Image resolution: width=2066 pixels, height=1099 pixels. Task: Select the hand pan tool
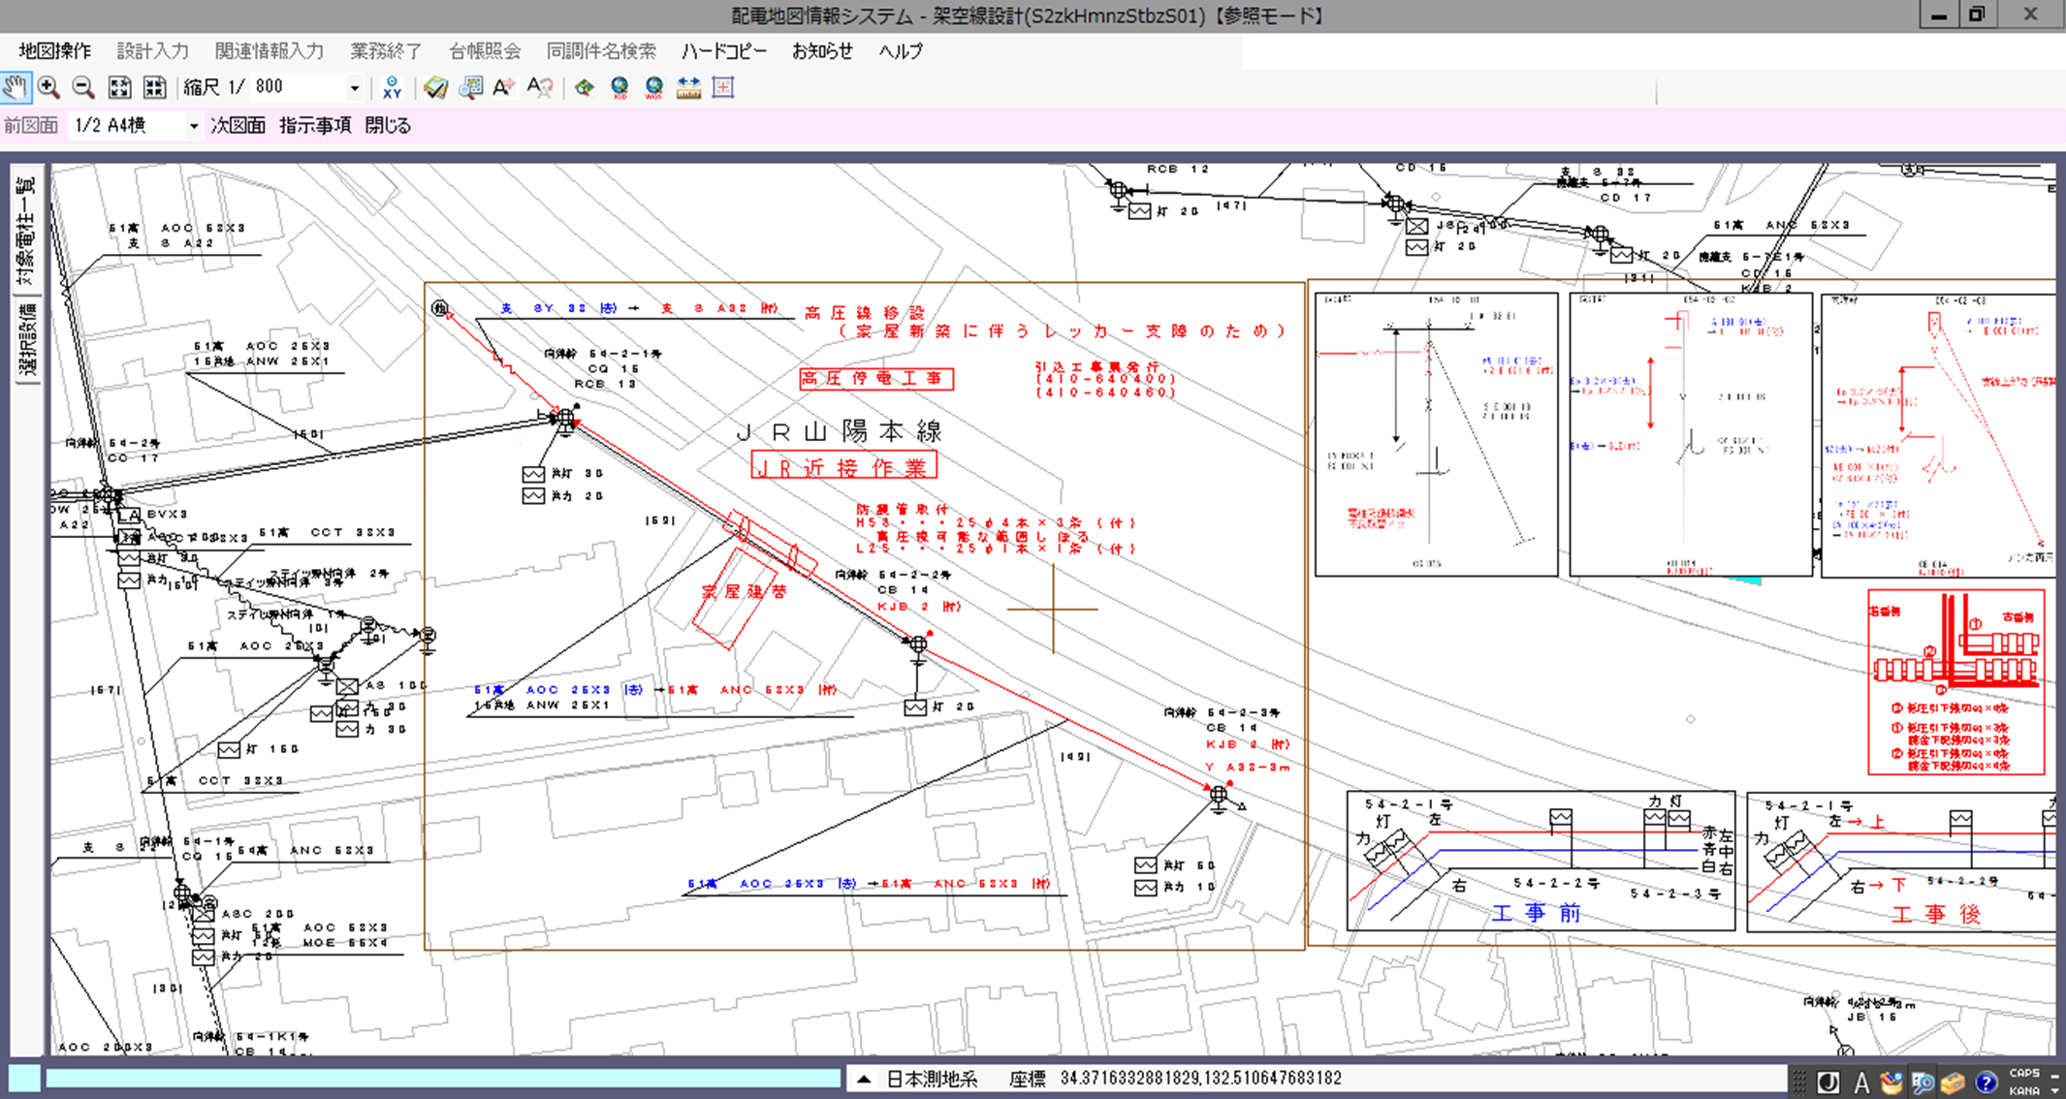click(15, 87)
